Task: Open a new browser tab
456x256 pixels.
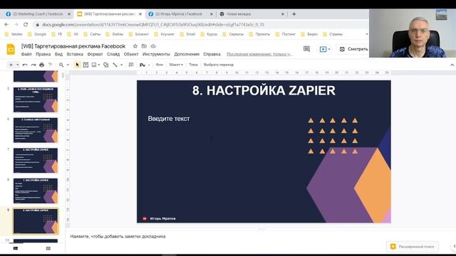Action: (x=294, y=14)
